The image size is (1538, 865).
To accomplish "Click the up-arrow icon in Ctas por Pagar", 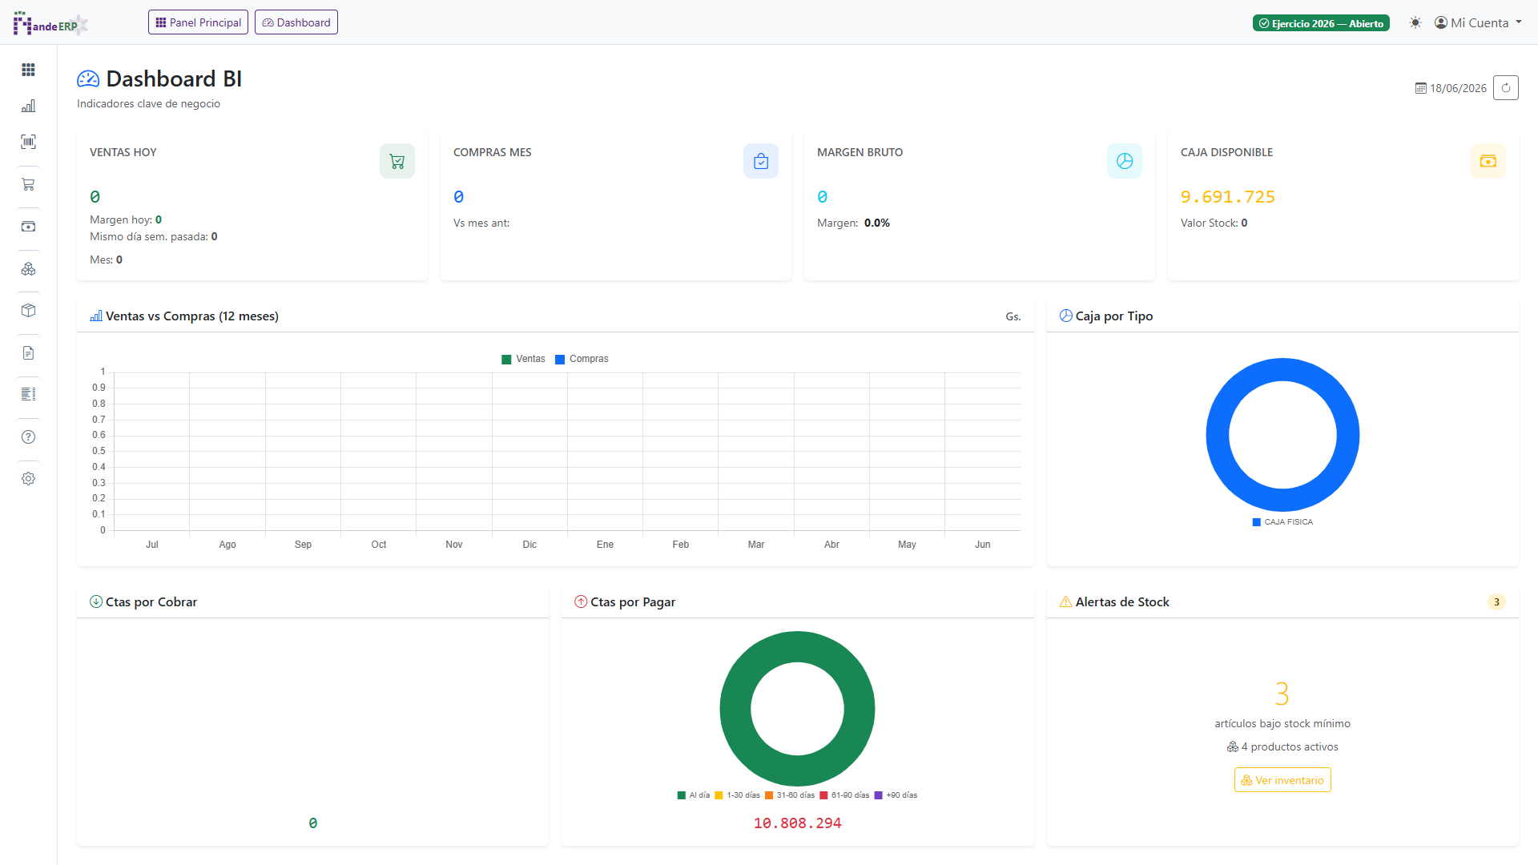I will pos(581,601).
